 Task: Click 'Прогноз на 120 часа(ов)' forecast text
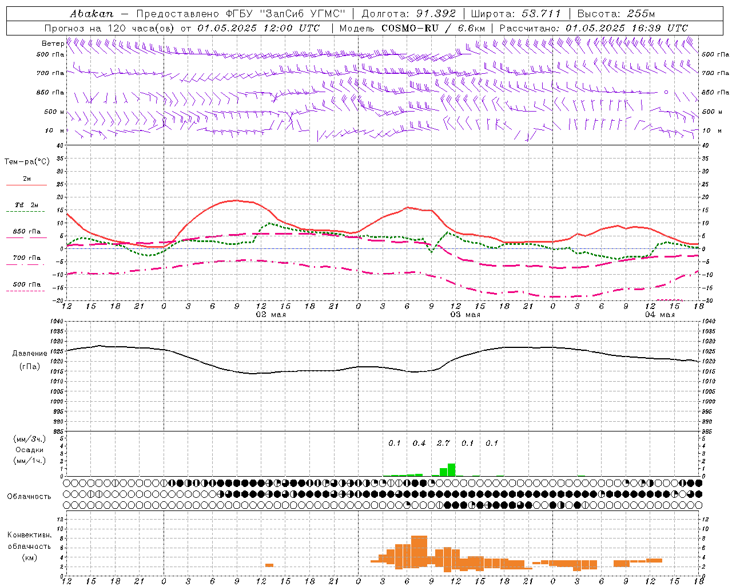click(110, 28)
